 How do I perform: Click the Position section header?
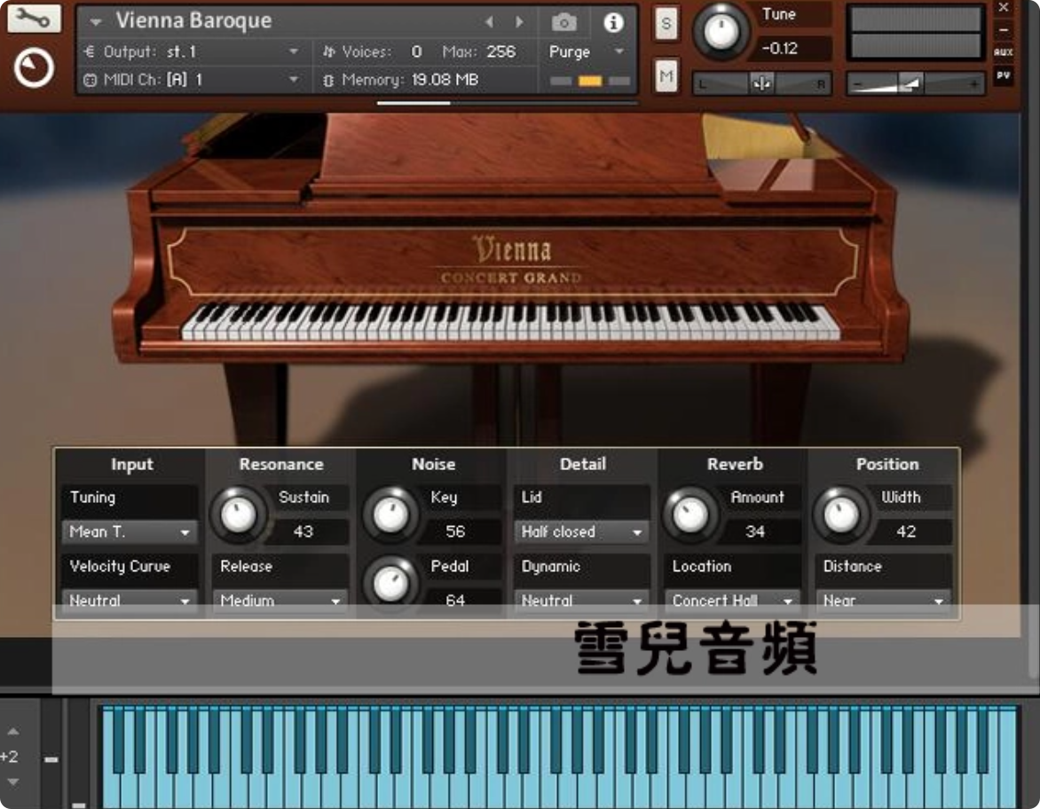click(887, 464)
